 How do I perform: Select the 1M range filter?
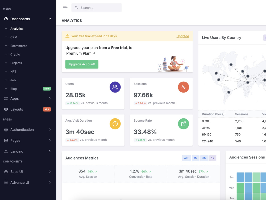196,158
